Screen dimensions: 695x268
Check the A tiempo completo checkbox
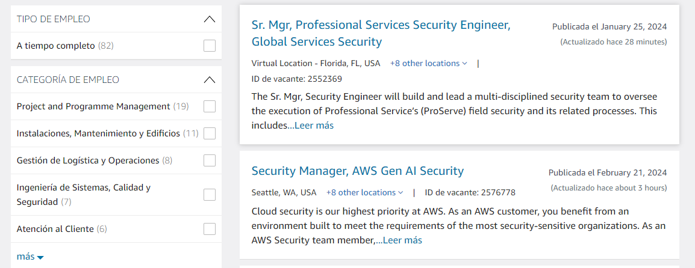tap(210, 46)
